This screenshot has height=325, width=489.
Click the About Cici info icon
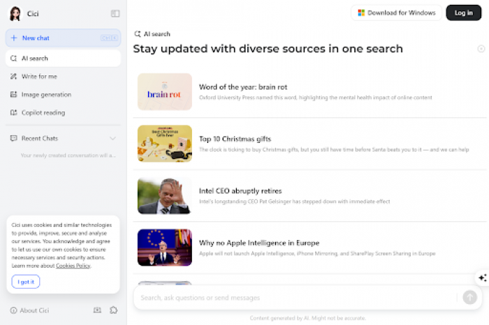click(14, 310)
